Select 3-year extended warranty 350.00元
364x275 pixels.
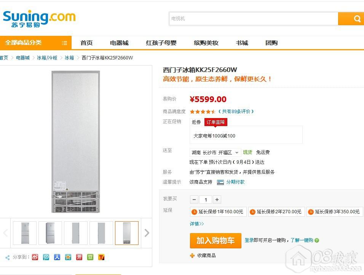(334, 212)
